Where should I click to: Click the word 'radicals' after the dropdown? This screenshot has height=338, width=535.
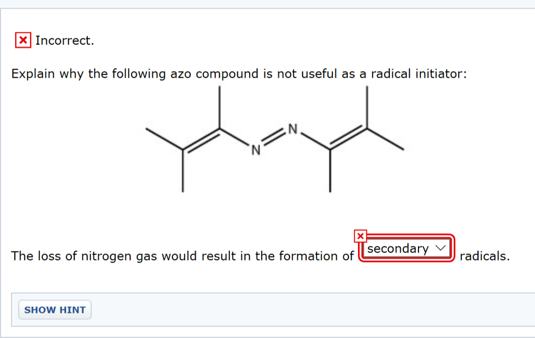coord(484,256)
